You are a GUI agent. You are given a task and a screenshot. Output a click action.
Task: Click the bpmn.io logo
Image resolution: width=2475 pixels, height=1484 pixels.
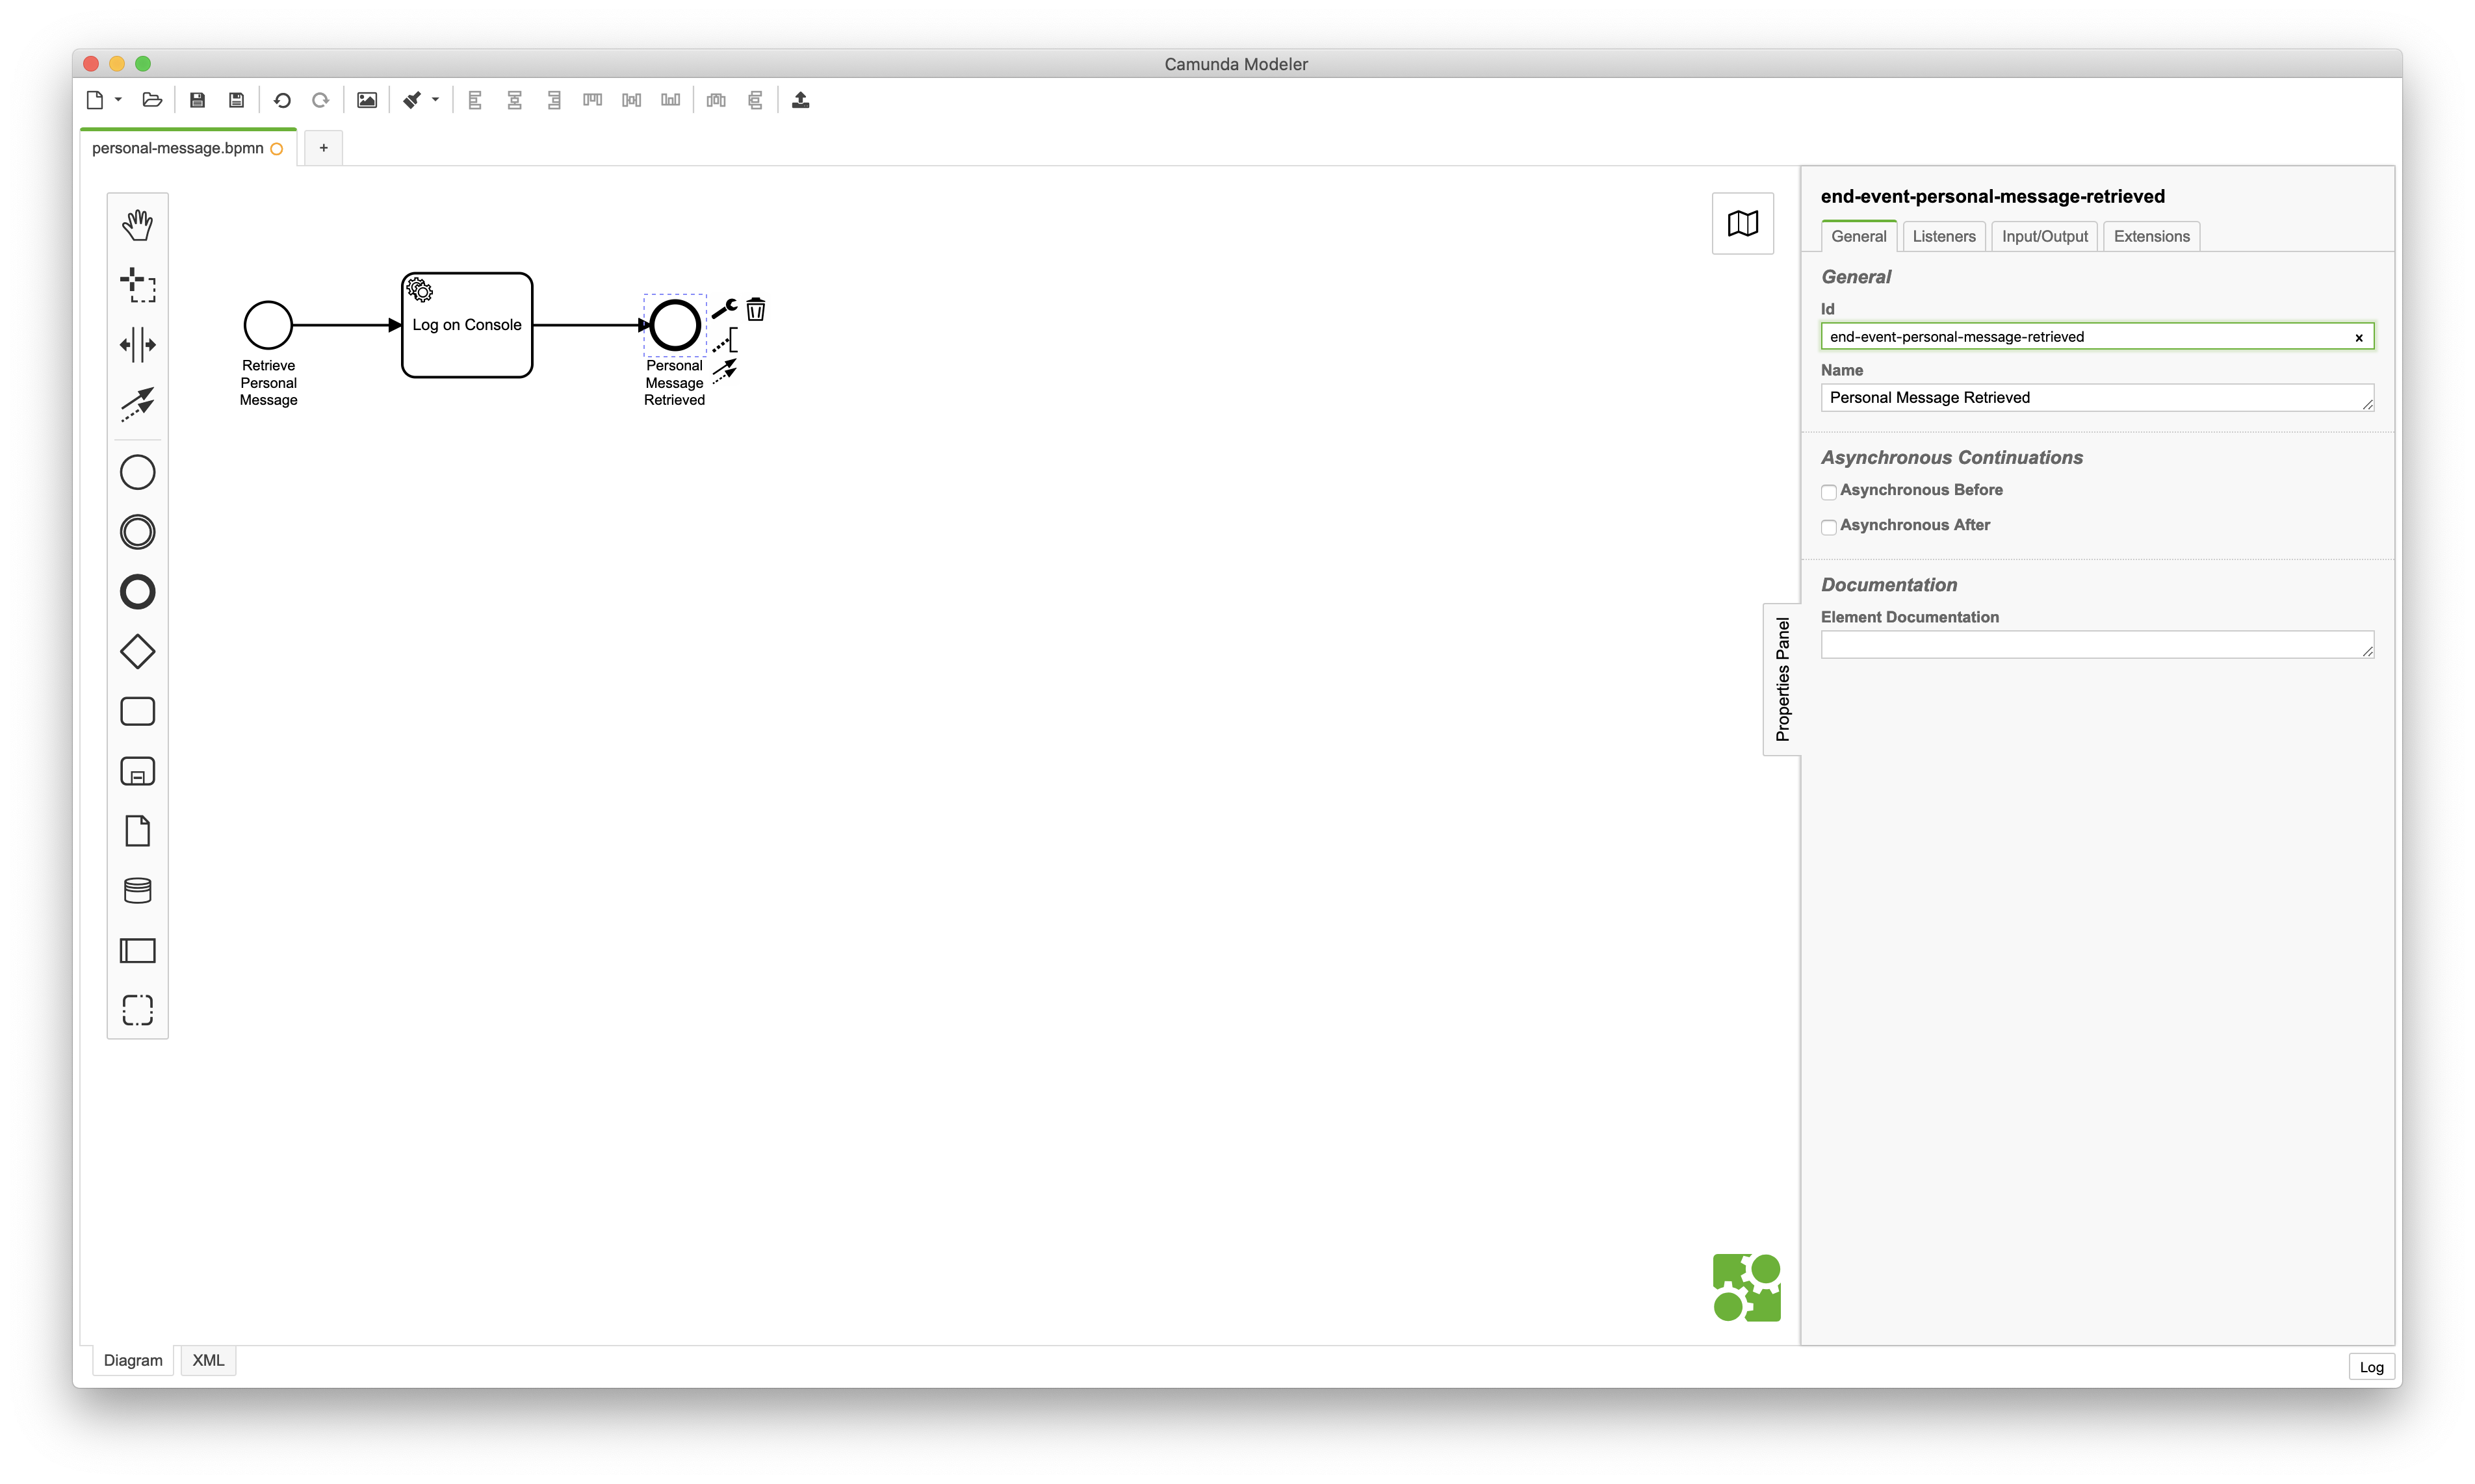[1746, 1288]
